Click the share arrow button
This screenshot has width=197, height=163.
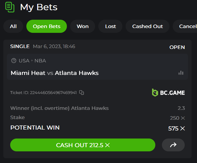173,145
